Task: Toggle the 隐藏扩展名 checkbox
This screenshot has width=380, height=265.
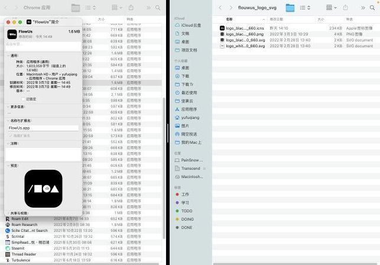Action: click(x=11, y=135)
